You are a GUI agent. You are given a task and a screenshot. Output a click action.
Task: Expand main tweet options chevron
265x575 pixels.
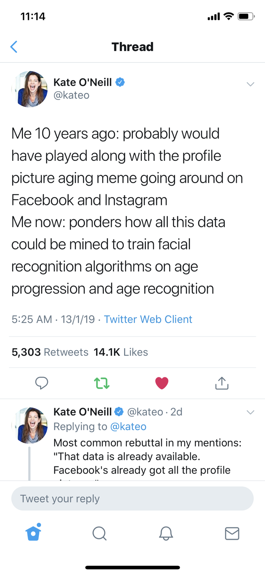[x=250, y=84]
